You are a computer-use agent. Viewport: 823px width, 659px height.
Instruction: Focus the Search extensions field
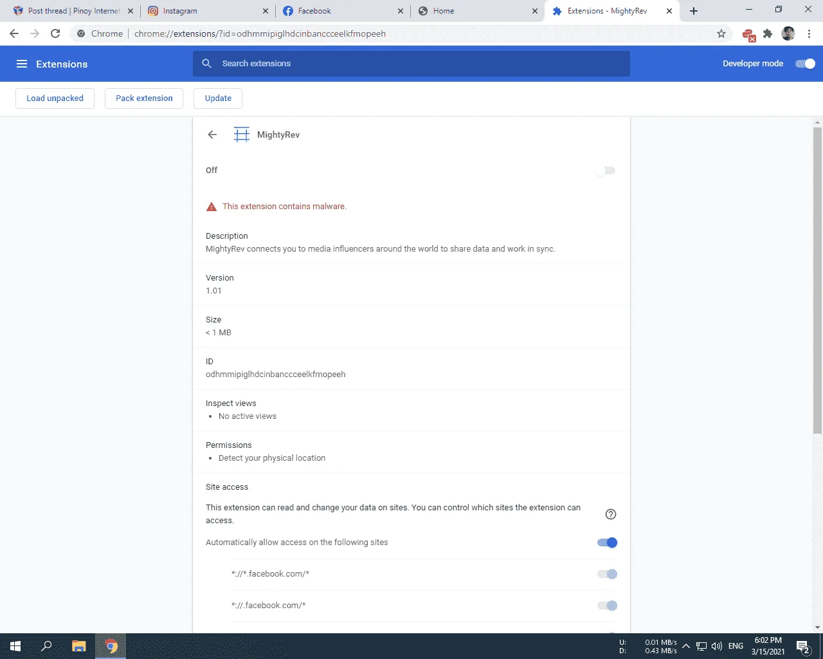click(411, 64)
